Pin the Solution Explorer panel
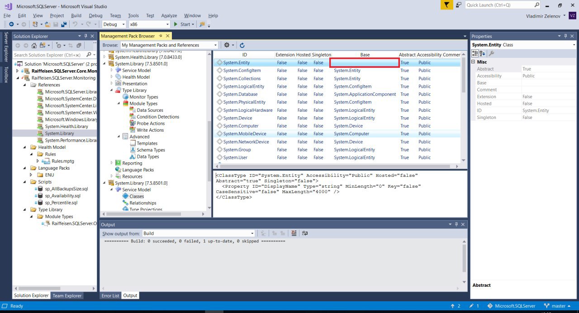Viewport: 579px width, 313px height. [85, 36]
